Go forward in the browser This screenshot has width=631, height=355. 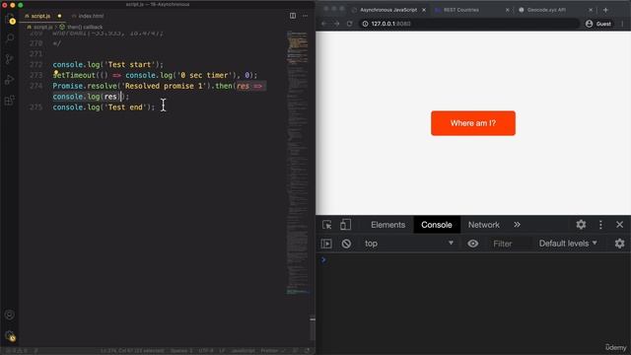click(x=337, y=24)
